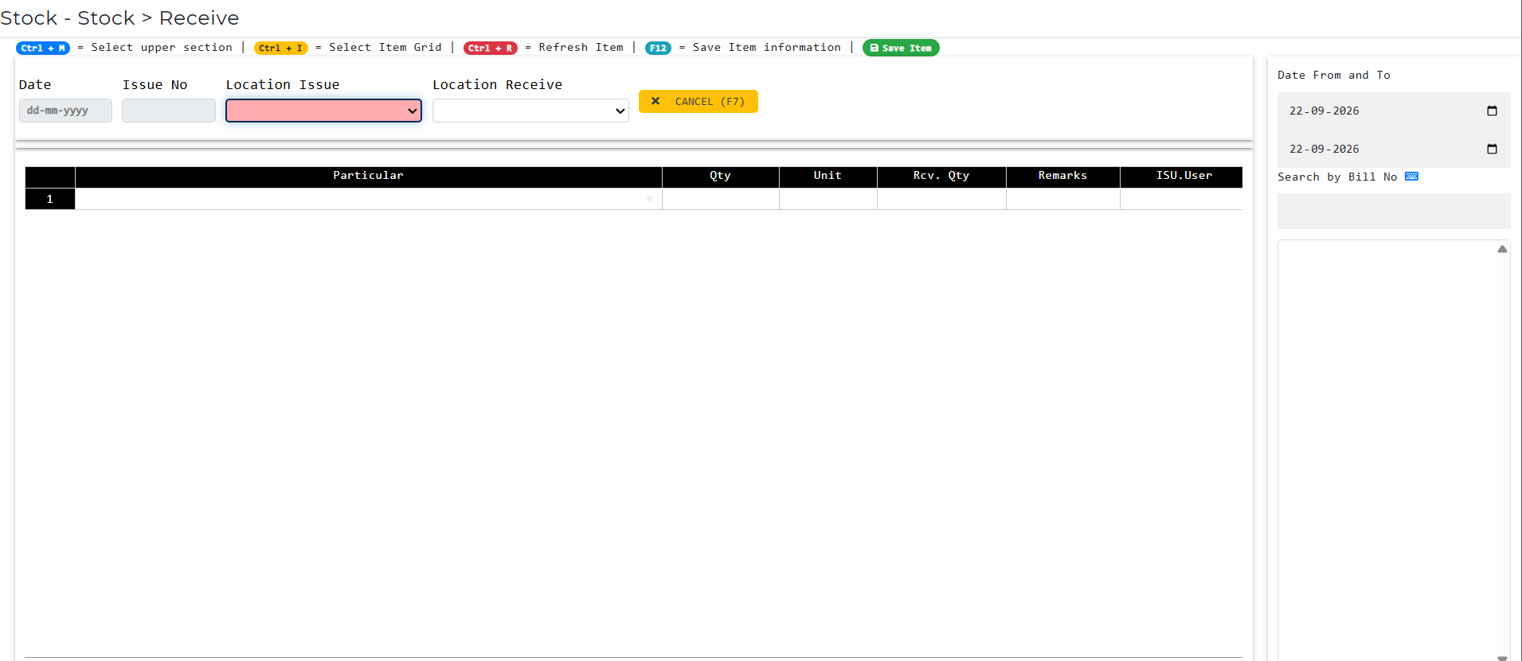The height and width of the screenshot is (661, 1522).
Task: Open the Location Issue dropdown
Action: pyautogui.click(x=323, y=111)
